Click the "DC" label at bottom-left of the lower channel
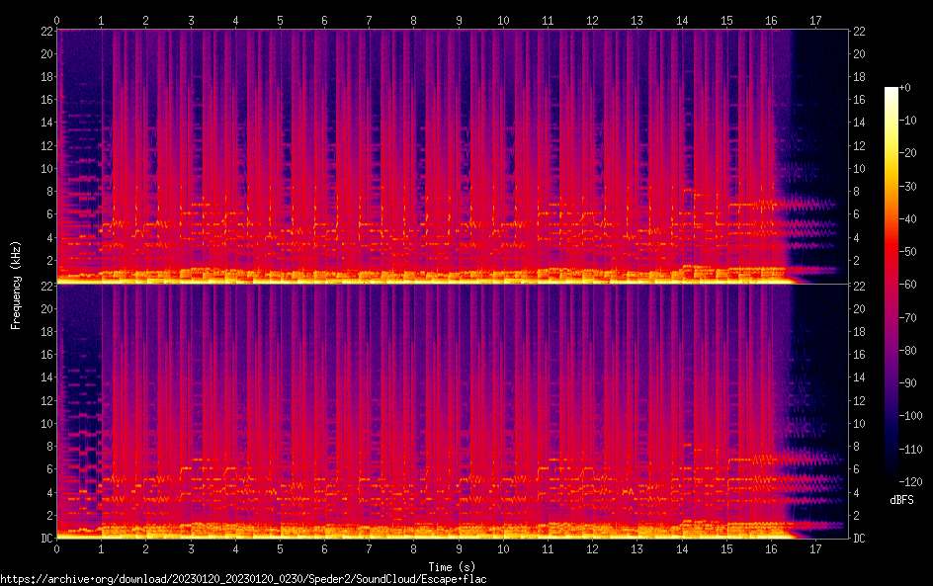This screenshot has height=586, width=933. 45,539
